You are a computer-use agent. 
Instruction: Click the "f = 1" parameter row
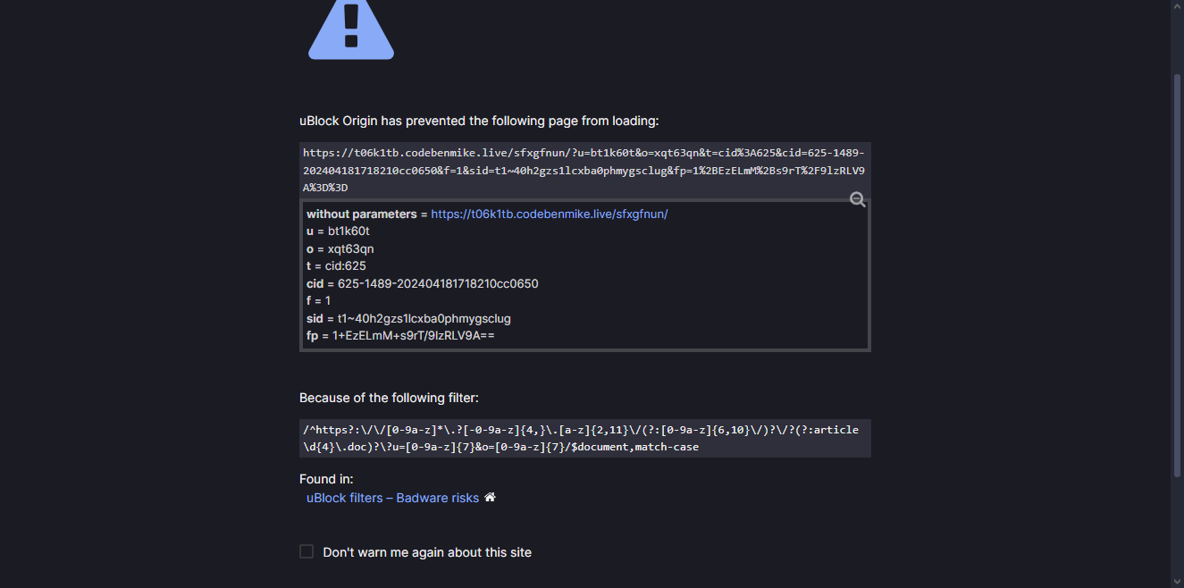click(x=319, y=301)
